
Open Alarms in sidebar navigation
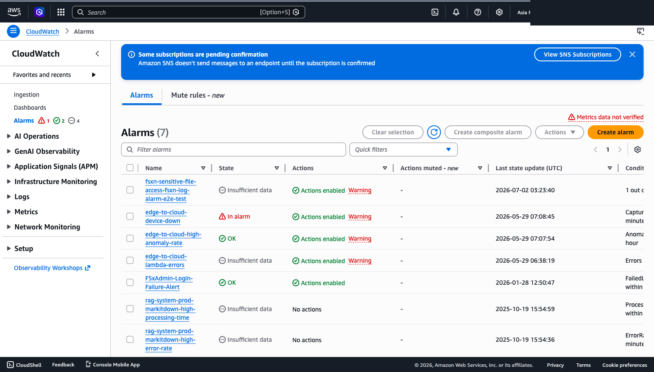(x=24, y=121)
